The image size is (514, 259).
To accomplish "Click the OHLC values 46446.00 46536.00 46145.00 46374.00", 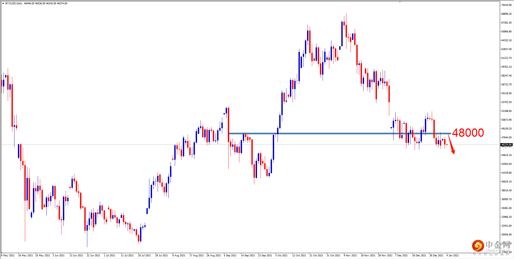I will 46,3.
